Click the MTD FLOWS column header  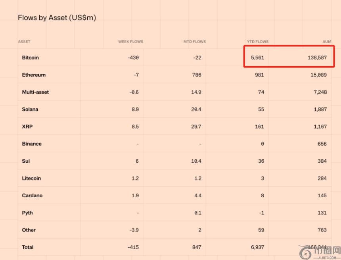(x=194, y=42)
